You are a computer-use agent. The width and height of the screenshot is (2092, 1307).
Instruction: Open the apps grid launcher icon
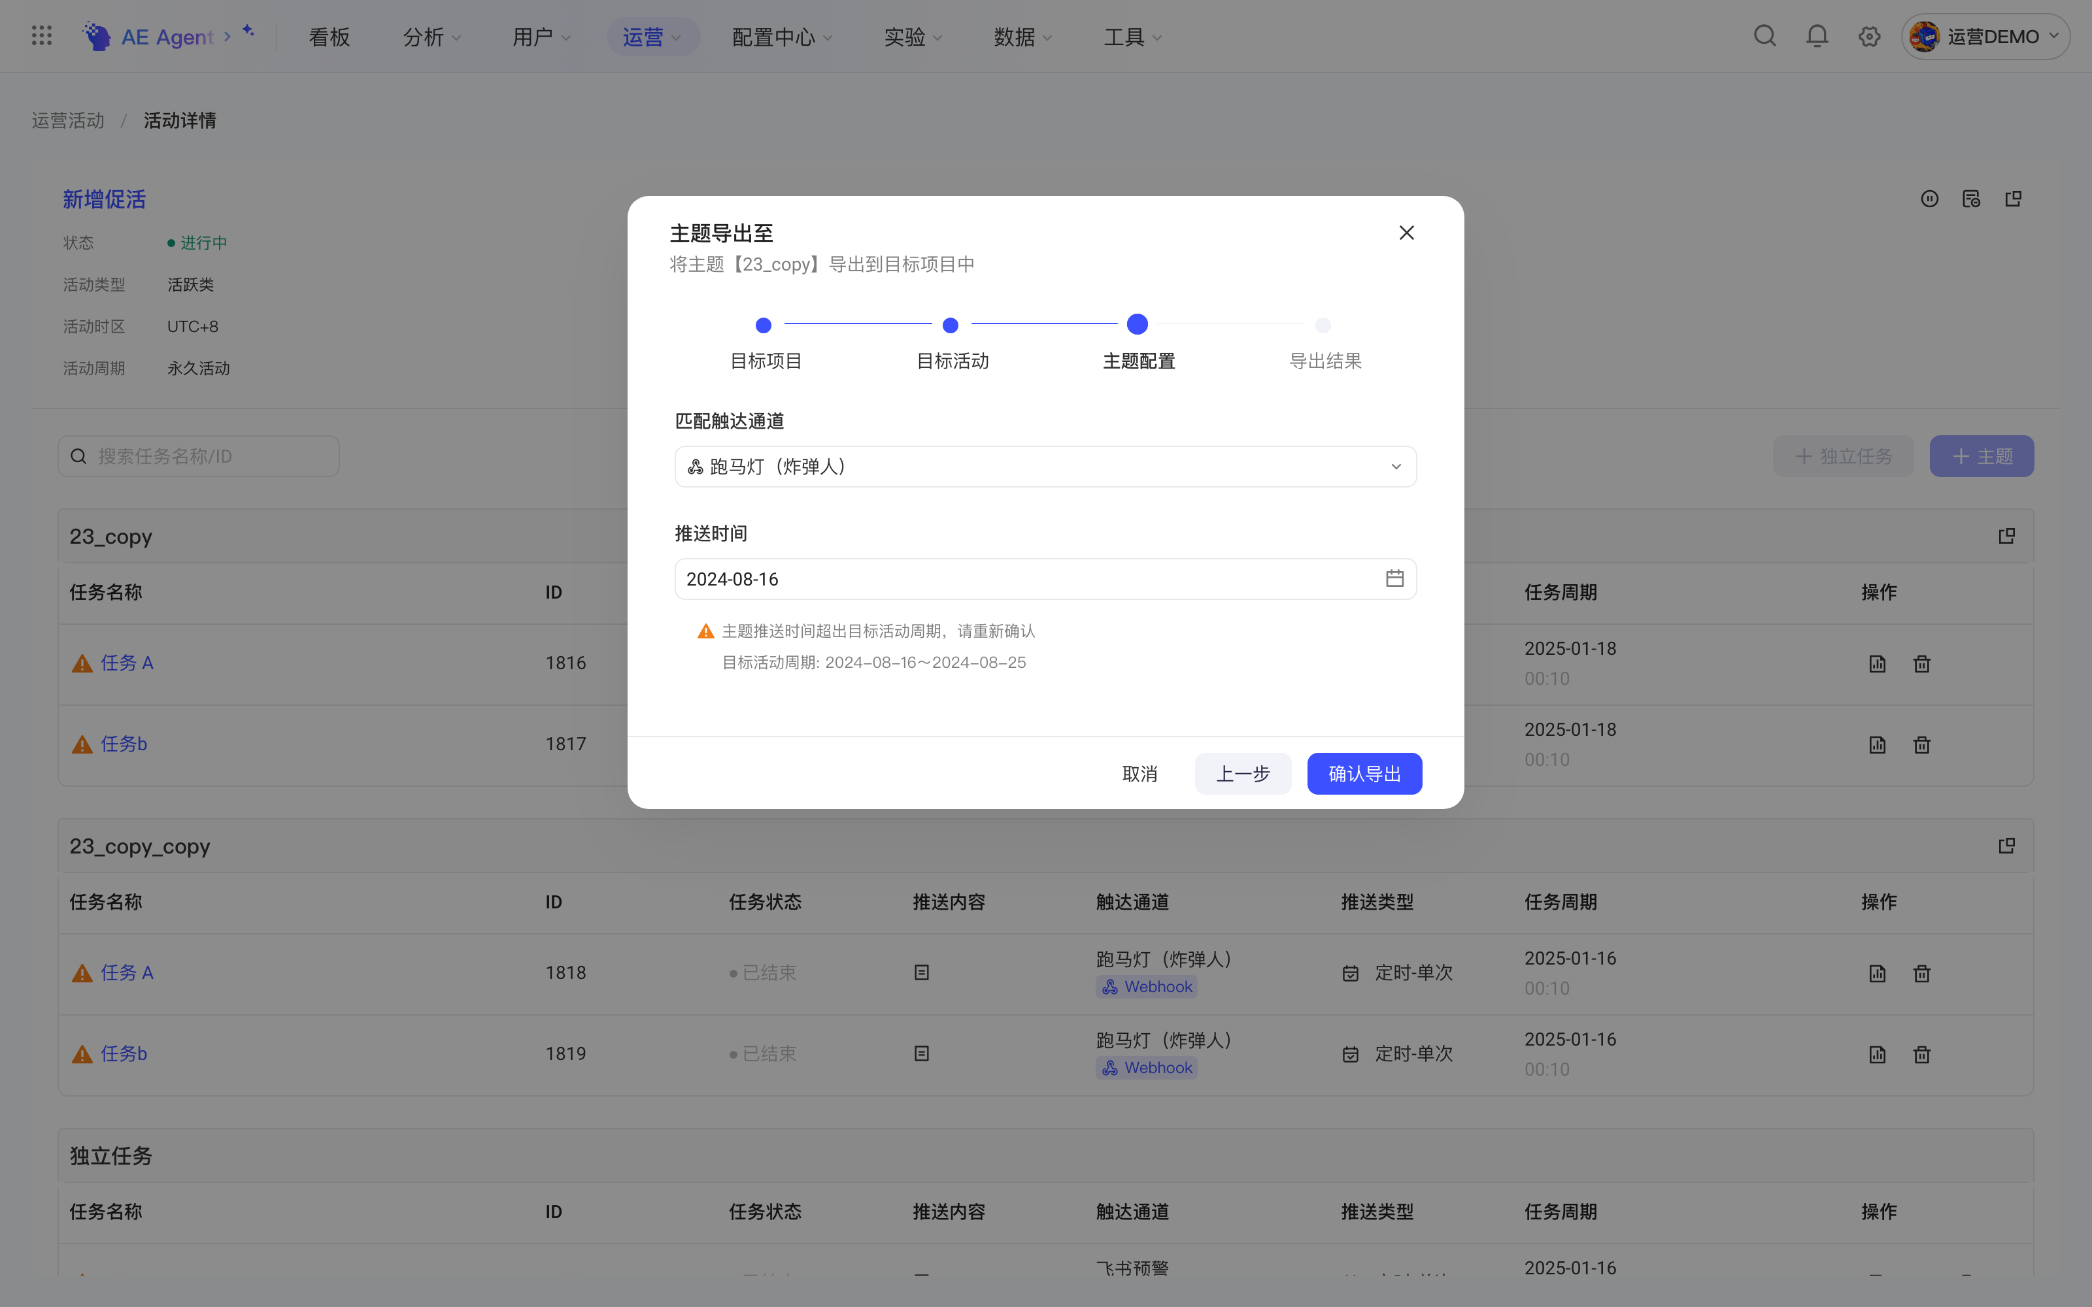(x=41, y=35)
